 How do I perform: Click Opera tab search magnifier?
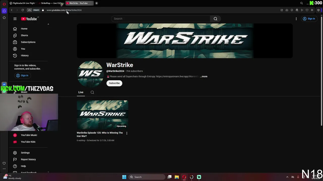302,3
